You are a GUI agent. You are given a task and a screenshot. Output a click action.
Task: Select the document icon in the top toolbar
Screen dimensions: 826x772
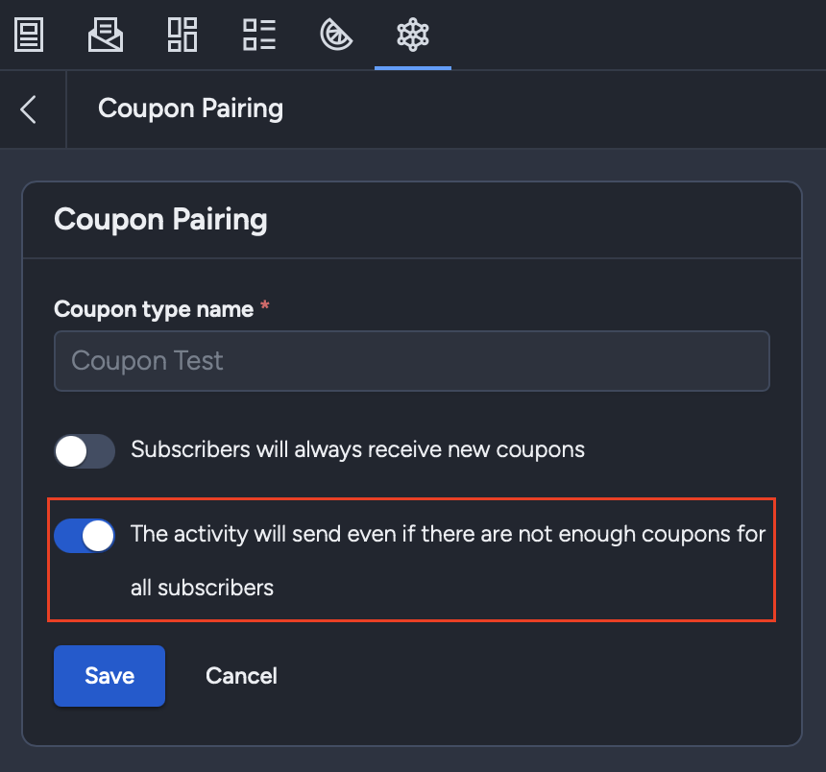pyautogui.click(x=29, y=35)
